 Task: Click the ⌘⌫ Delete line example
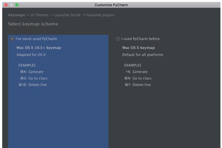[33, 85]
